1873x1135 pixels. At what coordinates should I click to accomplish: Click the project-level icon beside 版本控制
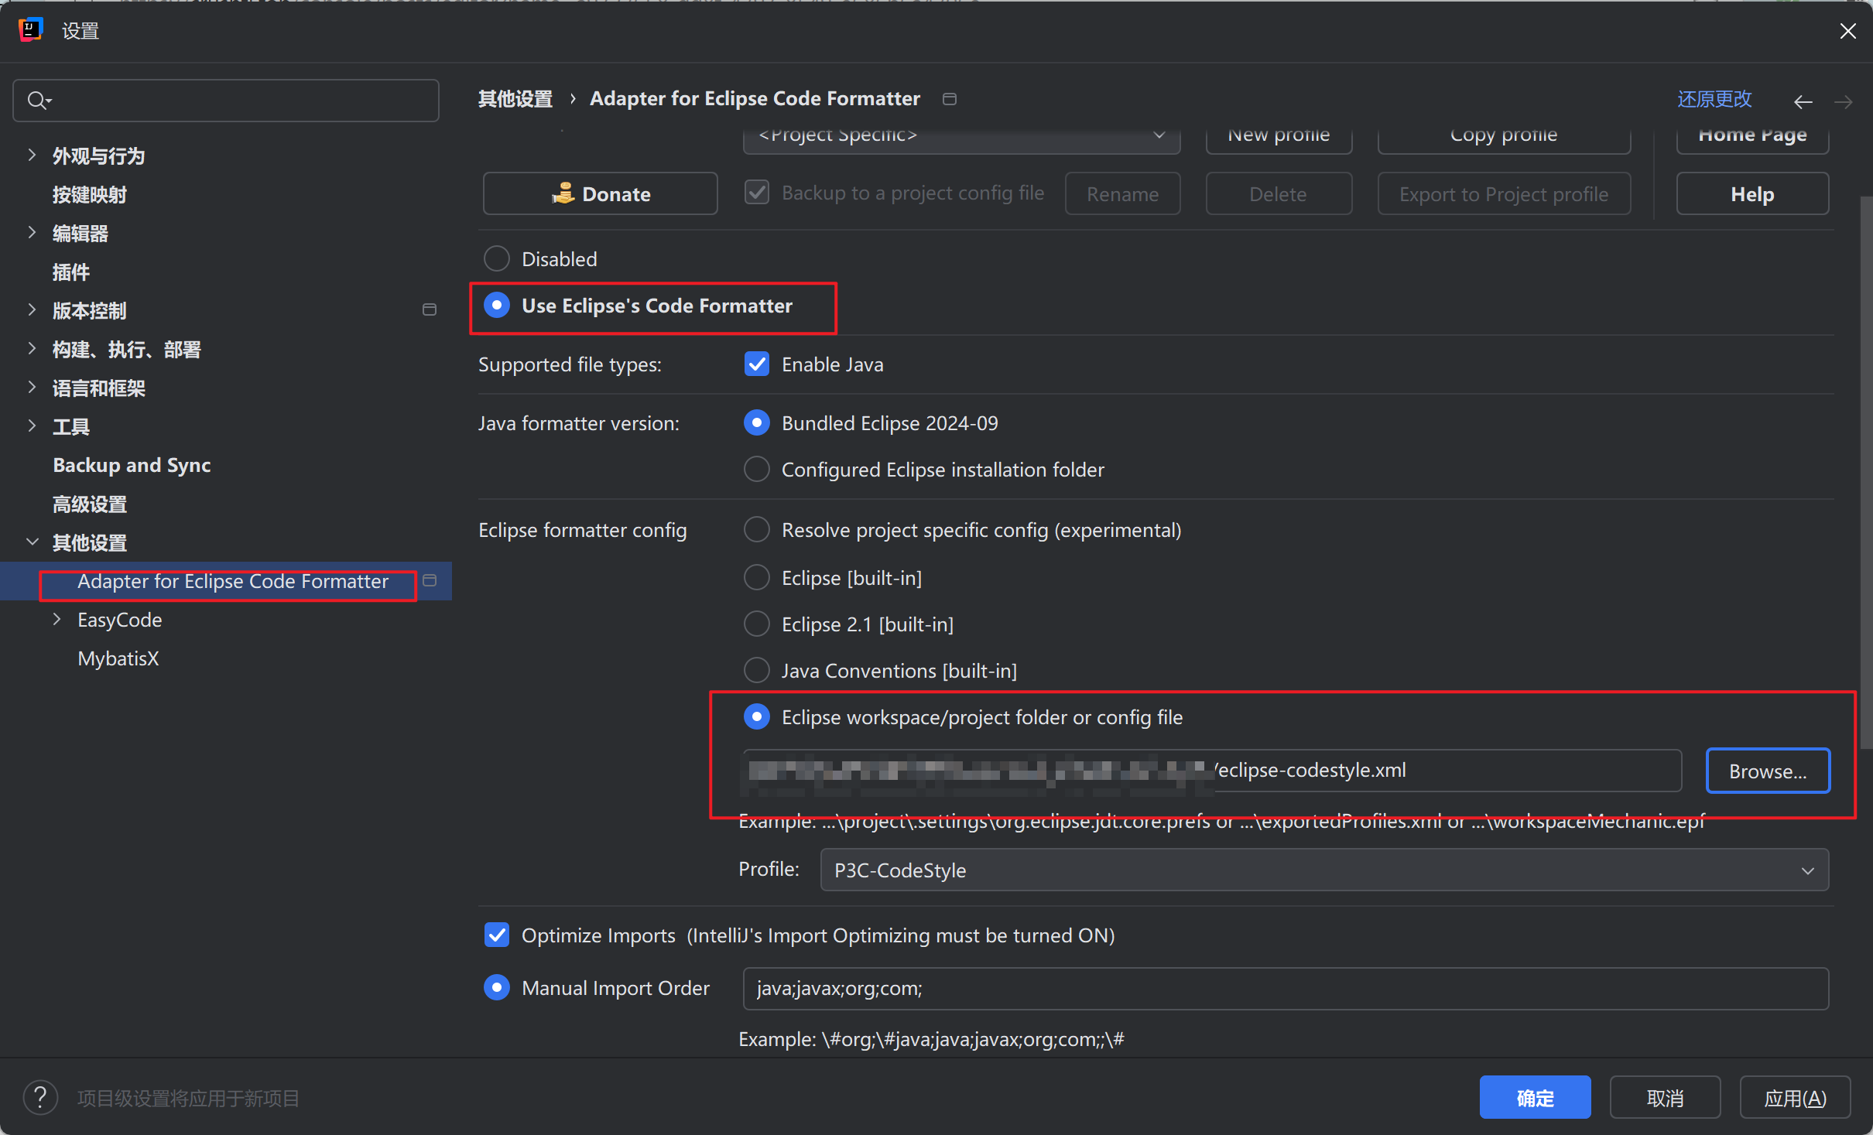430,310
